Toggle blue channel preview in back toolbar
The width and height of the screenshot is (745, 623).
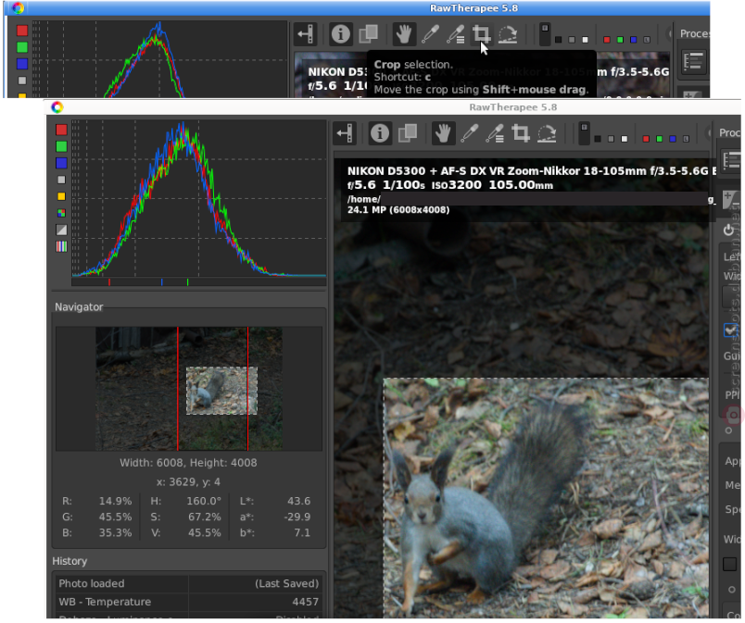633,40
